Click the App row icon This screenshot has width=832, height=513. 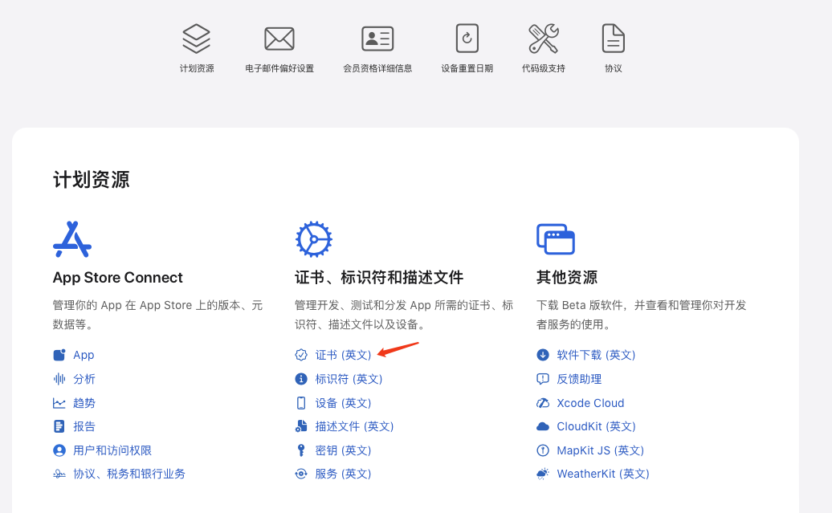(59, 355)
